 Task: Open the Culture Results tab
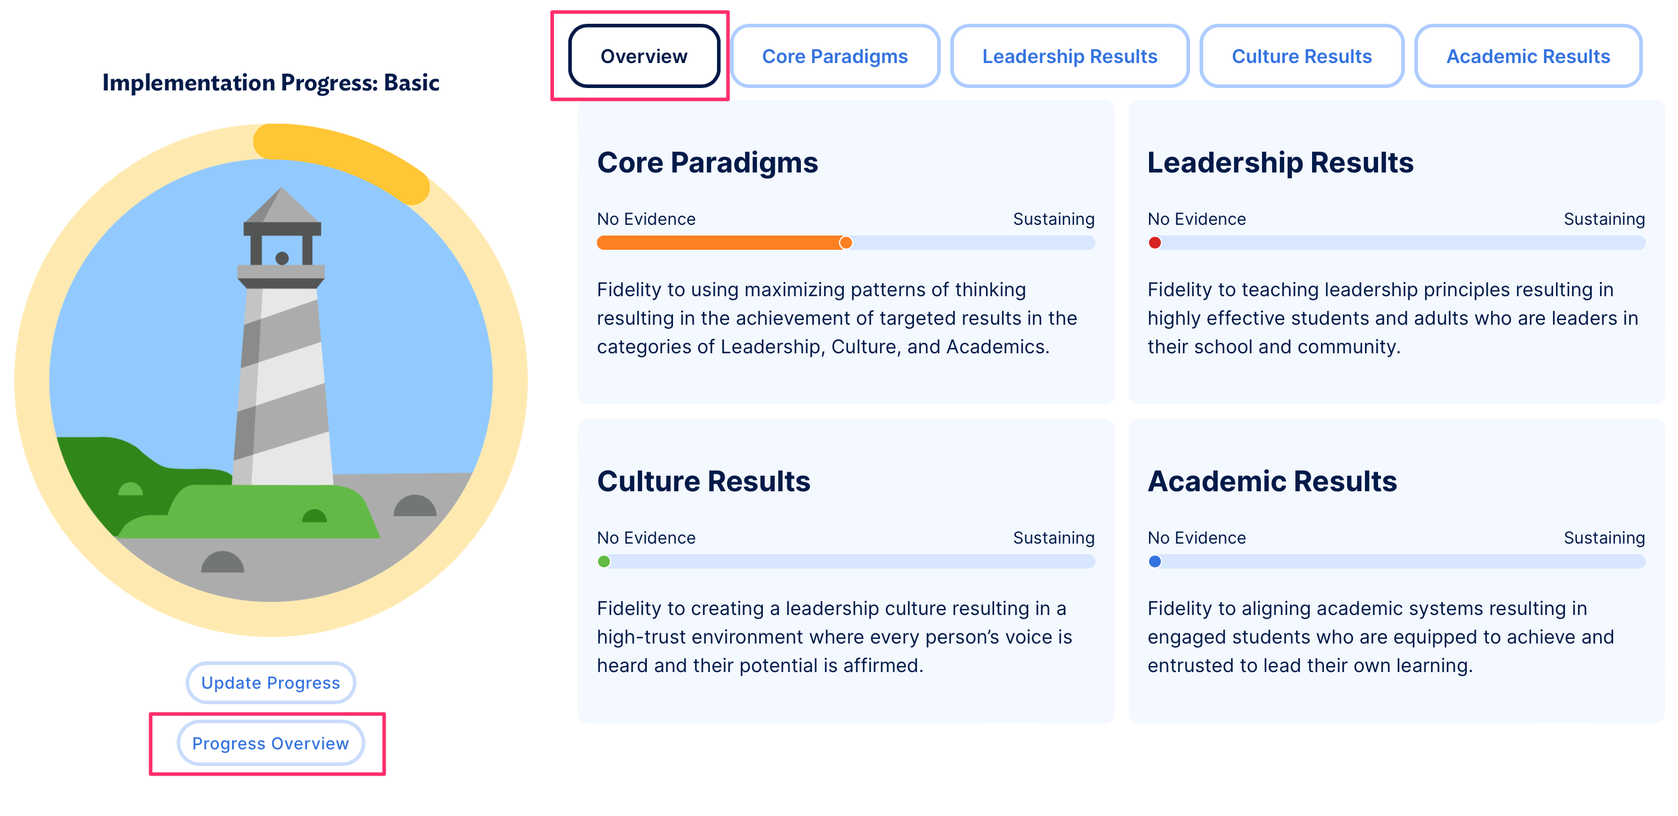(x=1301, y=56)
